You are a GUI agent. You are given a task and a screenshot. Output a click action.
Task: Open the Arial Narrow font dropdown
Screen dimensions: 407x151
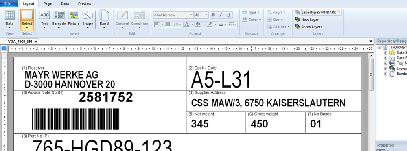(173, 15)
